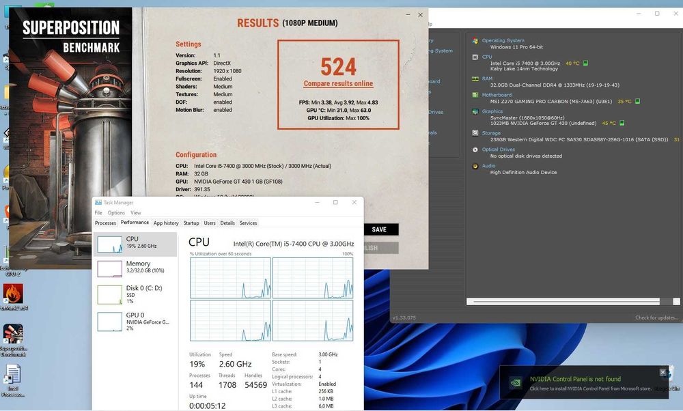Click Compare results online link
The image size is (683, 411).
pos(339,83)
